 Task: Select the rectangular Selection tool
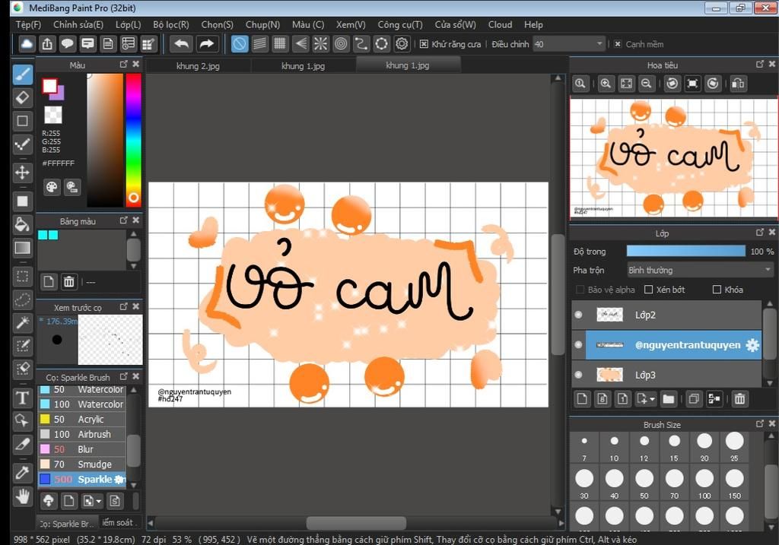coord(22,276)
